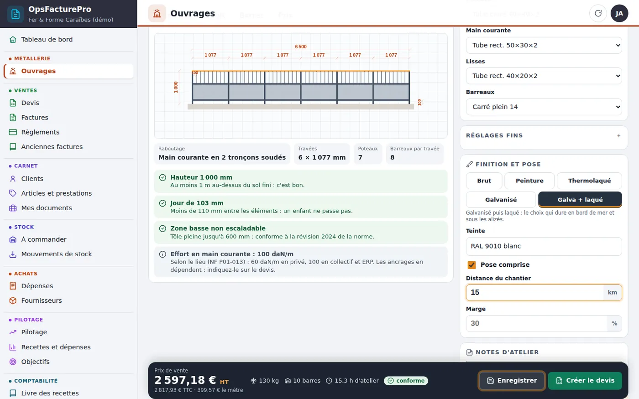Viewport: 639px width, 399px height.
Task: Open the Lisses tube dropdown
Action: point(544,76)
